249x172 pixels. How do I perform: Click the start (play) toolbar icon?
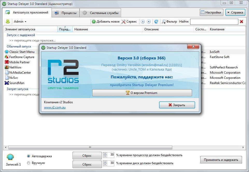(x=143, y=22)
